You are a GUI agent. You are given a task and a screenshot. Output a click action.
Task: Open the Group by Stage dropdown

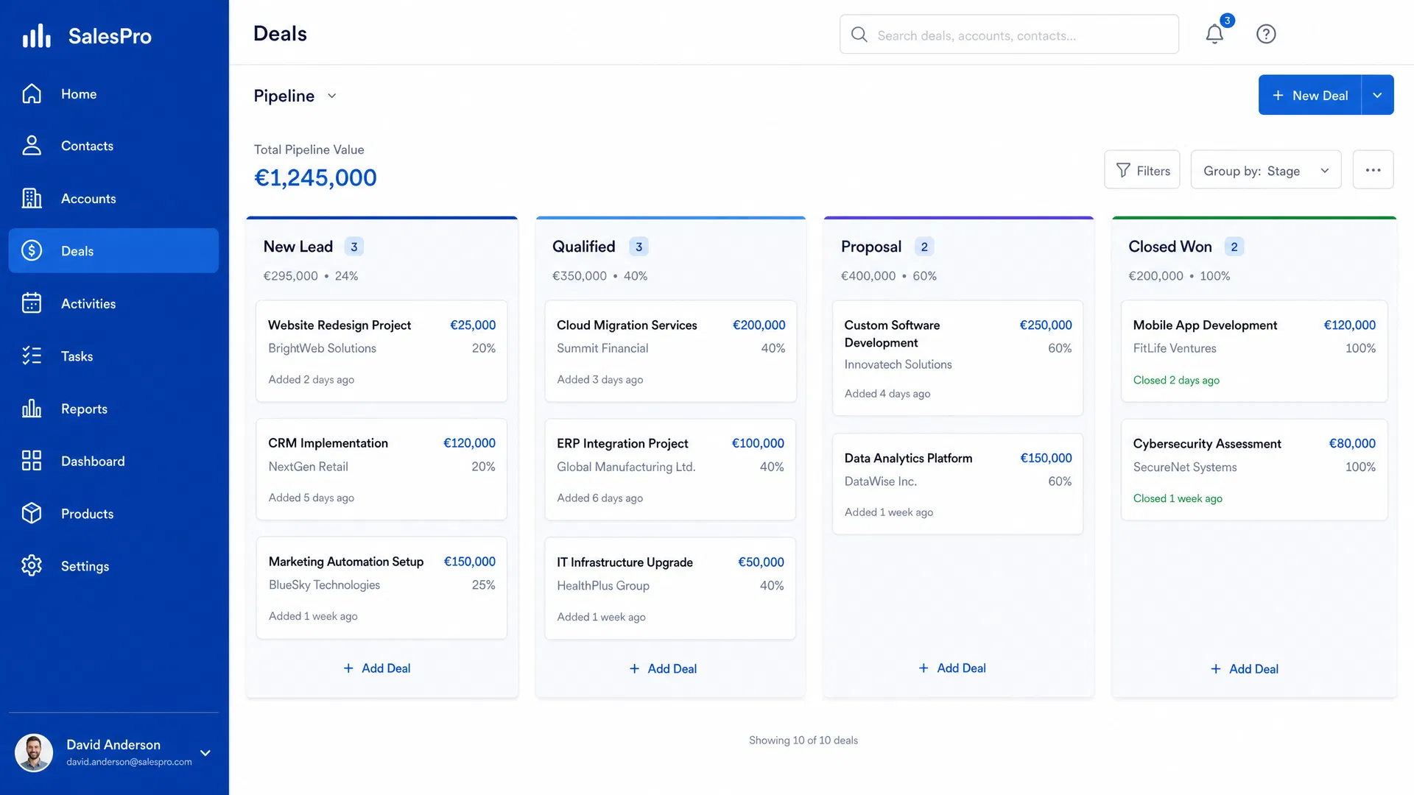(x=1265, y=170)
